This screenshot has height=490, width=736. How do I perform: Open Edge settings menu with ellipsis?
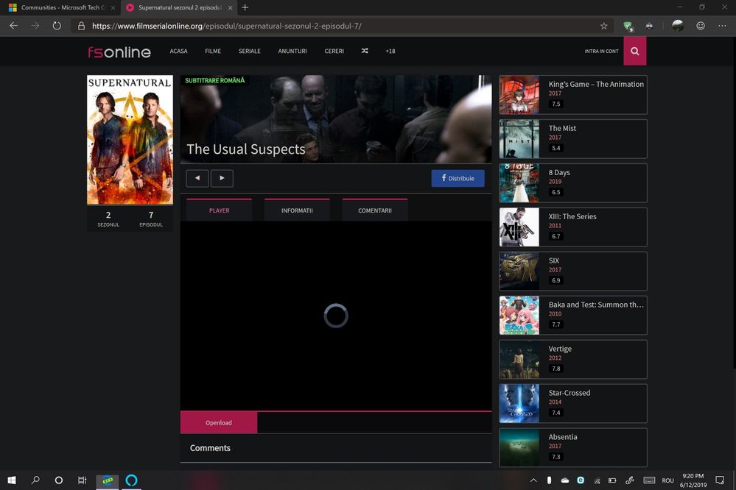(723, 25)
